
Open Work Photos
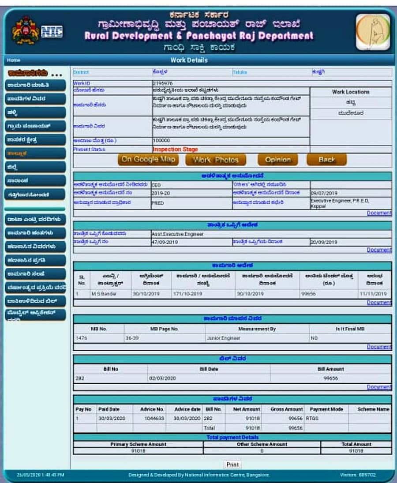click(216, 160)
